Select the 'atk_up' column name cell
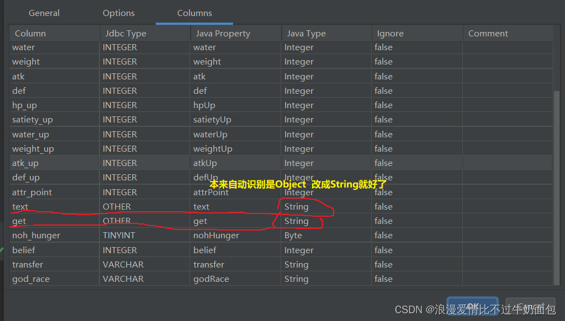565x321 pixels. (55, 163)
